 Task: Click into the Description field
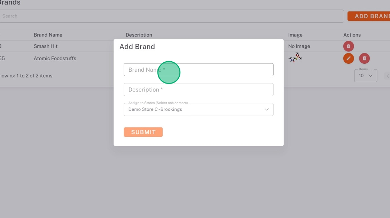[x=198, y=89]
